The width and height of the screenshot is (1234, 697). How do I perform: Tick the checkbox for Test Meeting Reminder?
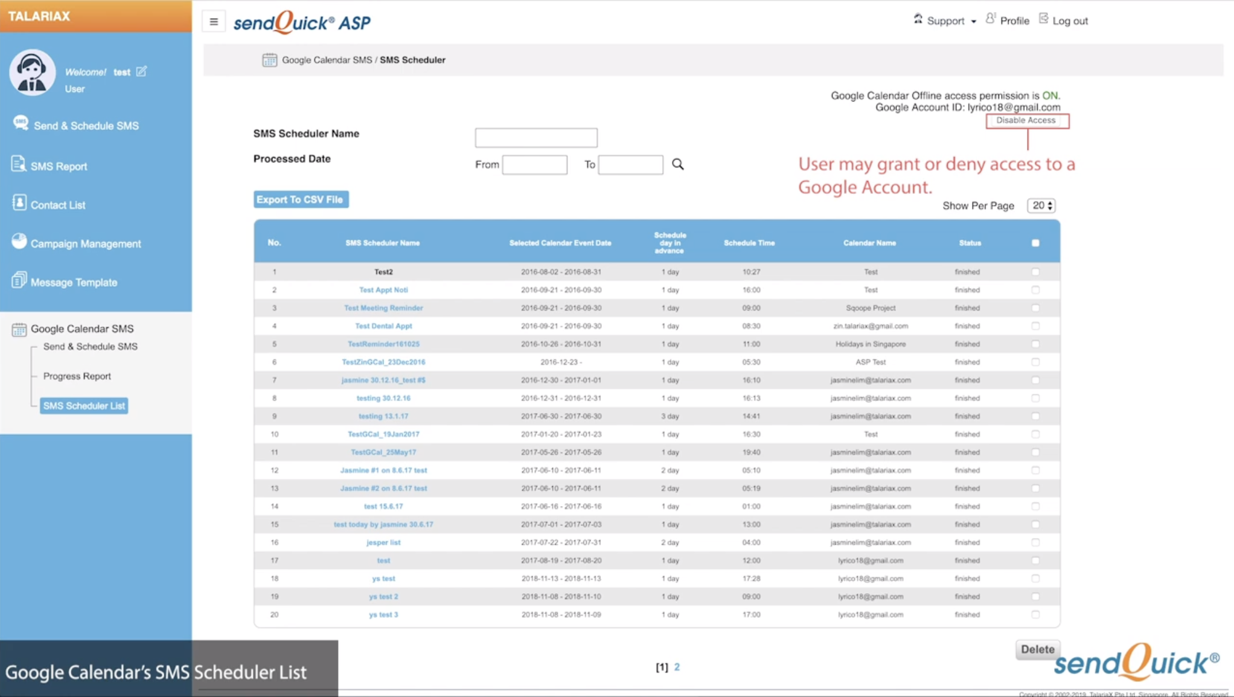click(x=1035, y=308)
